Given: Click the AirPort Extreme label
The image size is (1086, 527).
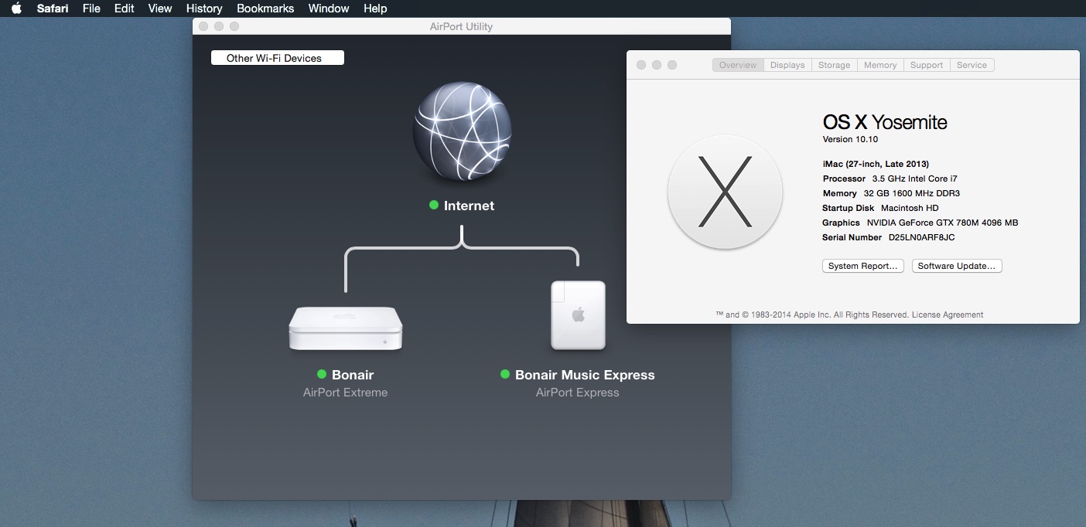Looking at the screenshot, I should (345, 393).
